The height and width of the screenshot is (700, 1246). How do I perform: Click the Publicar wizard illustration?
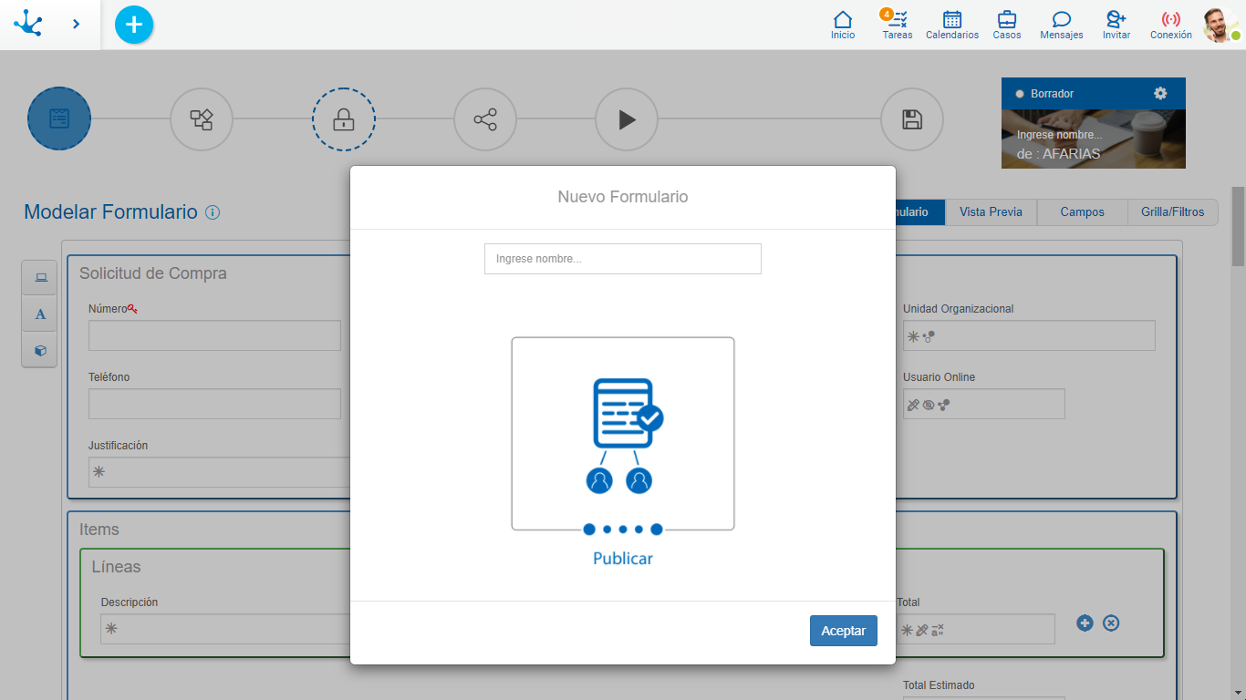[x=623, y=434]
